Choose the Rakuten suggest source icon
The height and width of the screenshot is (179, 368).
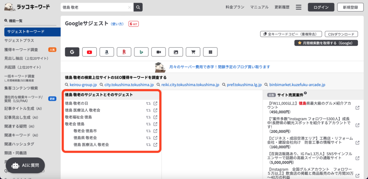(x=124, y=52)
